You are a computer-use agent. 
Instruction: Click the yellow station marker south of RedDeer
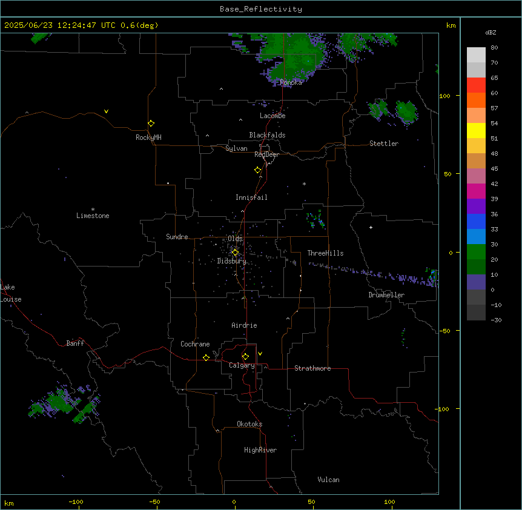pos(258,170)
